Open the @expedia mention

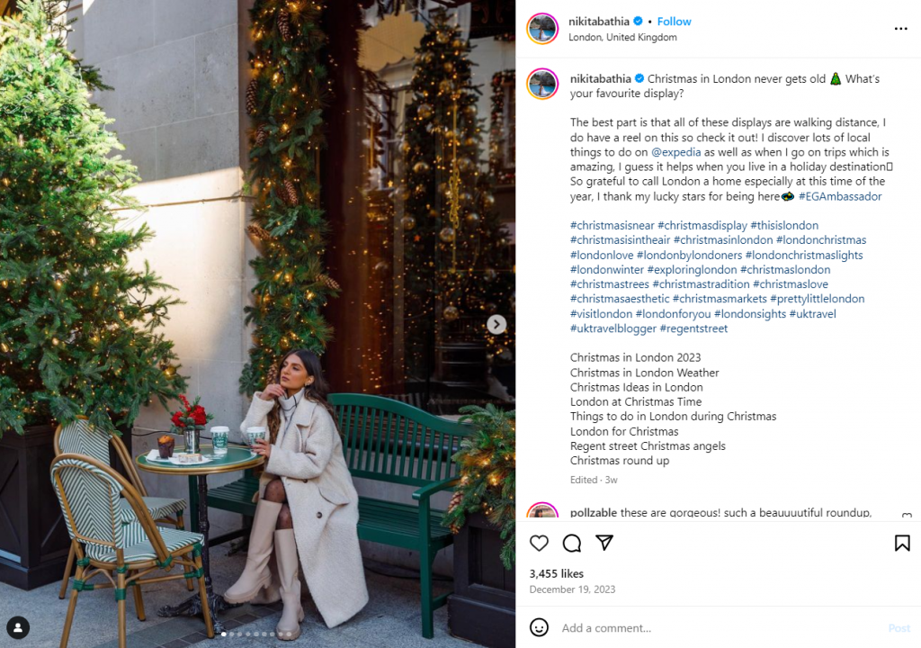pos(675,152)
